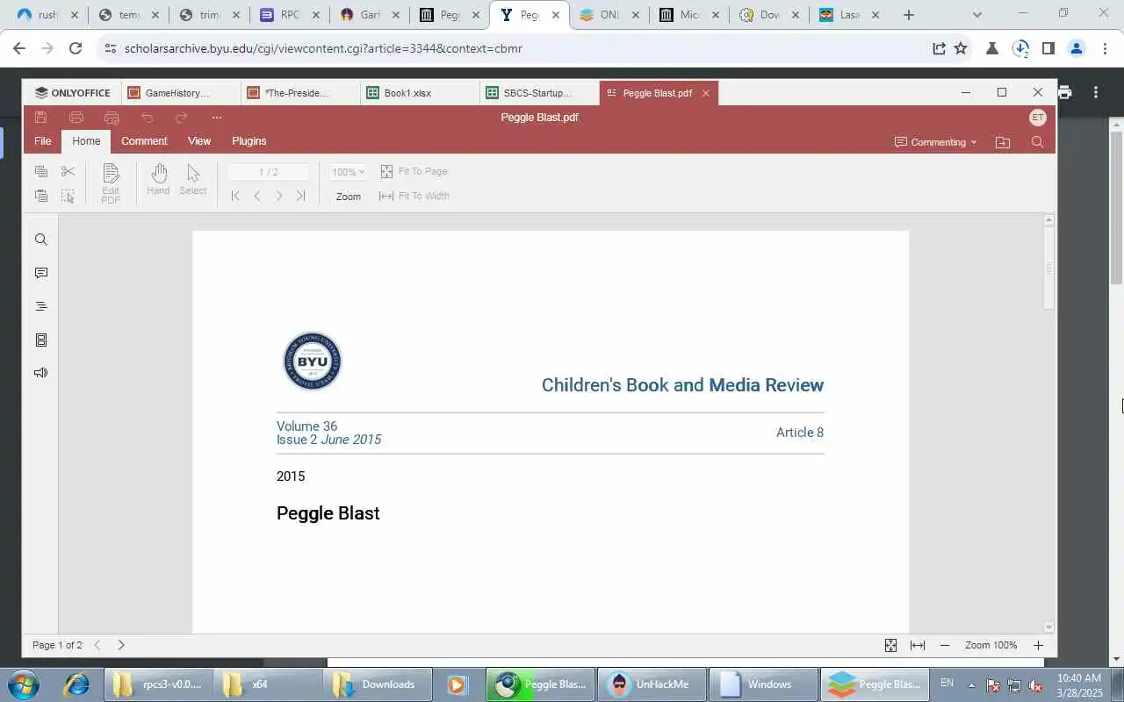Click zoom in plus in status bar

[1038, 646]
